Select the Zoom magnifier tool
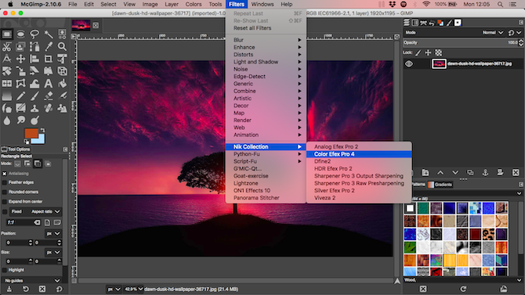 tap(62, 46)
